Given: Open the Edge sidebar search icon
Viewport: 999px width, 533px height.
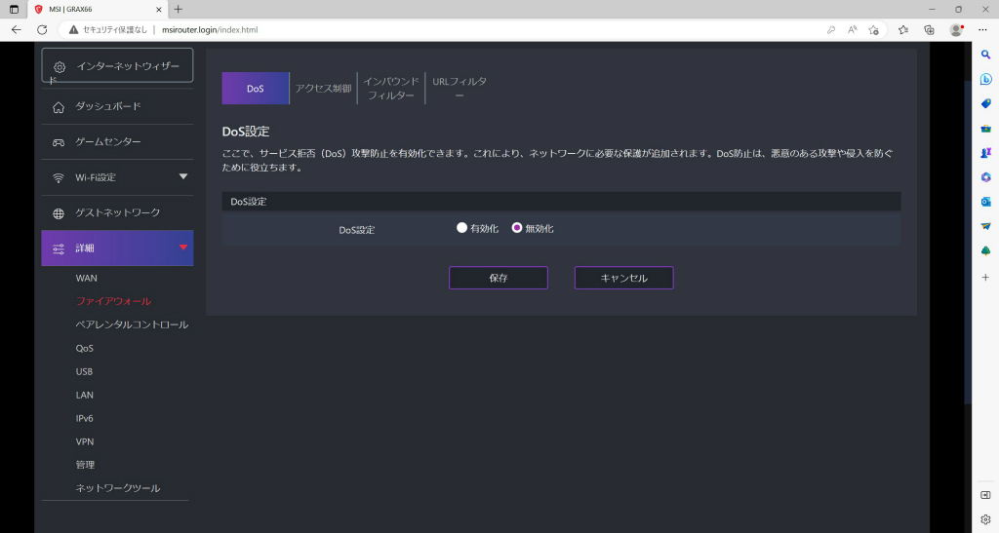Looking at the screenshot, I should (x=985, y=55).
